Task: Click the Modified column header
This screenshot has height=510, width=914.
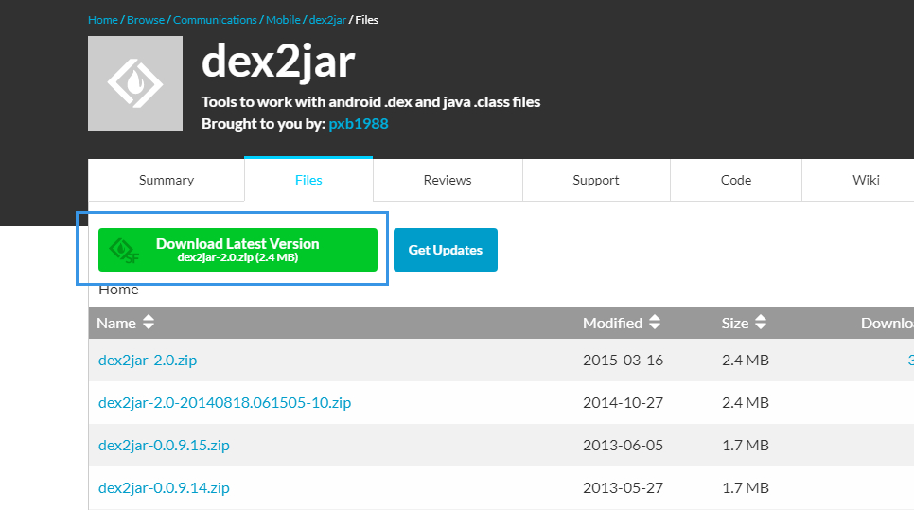Action: click(612, 323)
